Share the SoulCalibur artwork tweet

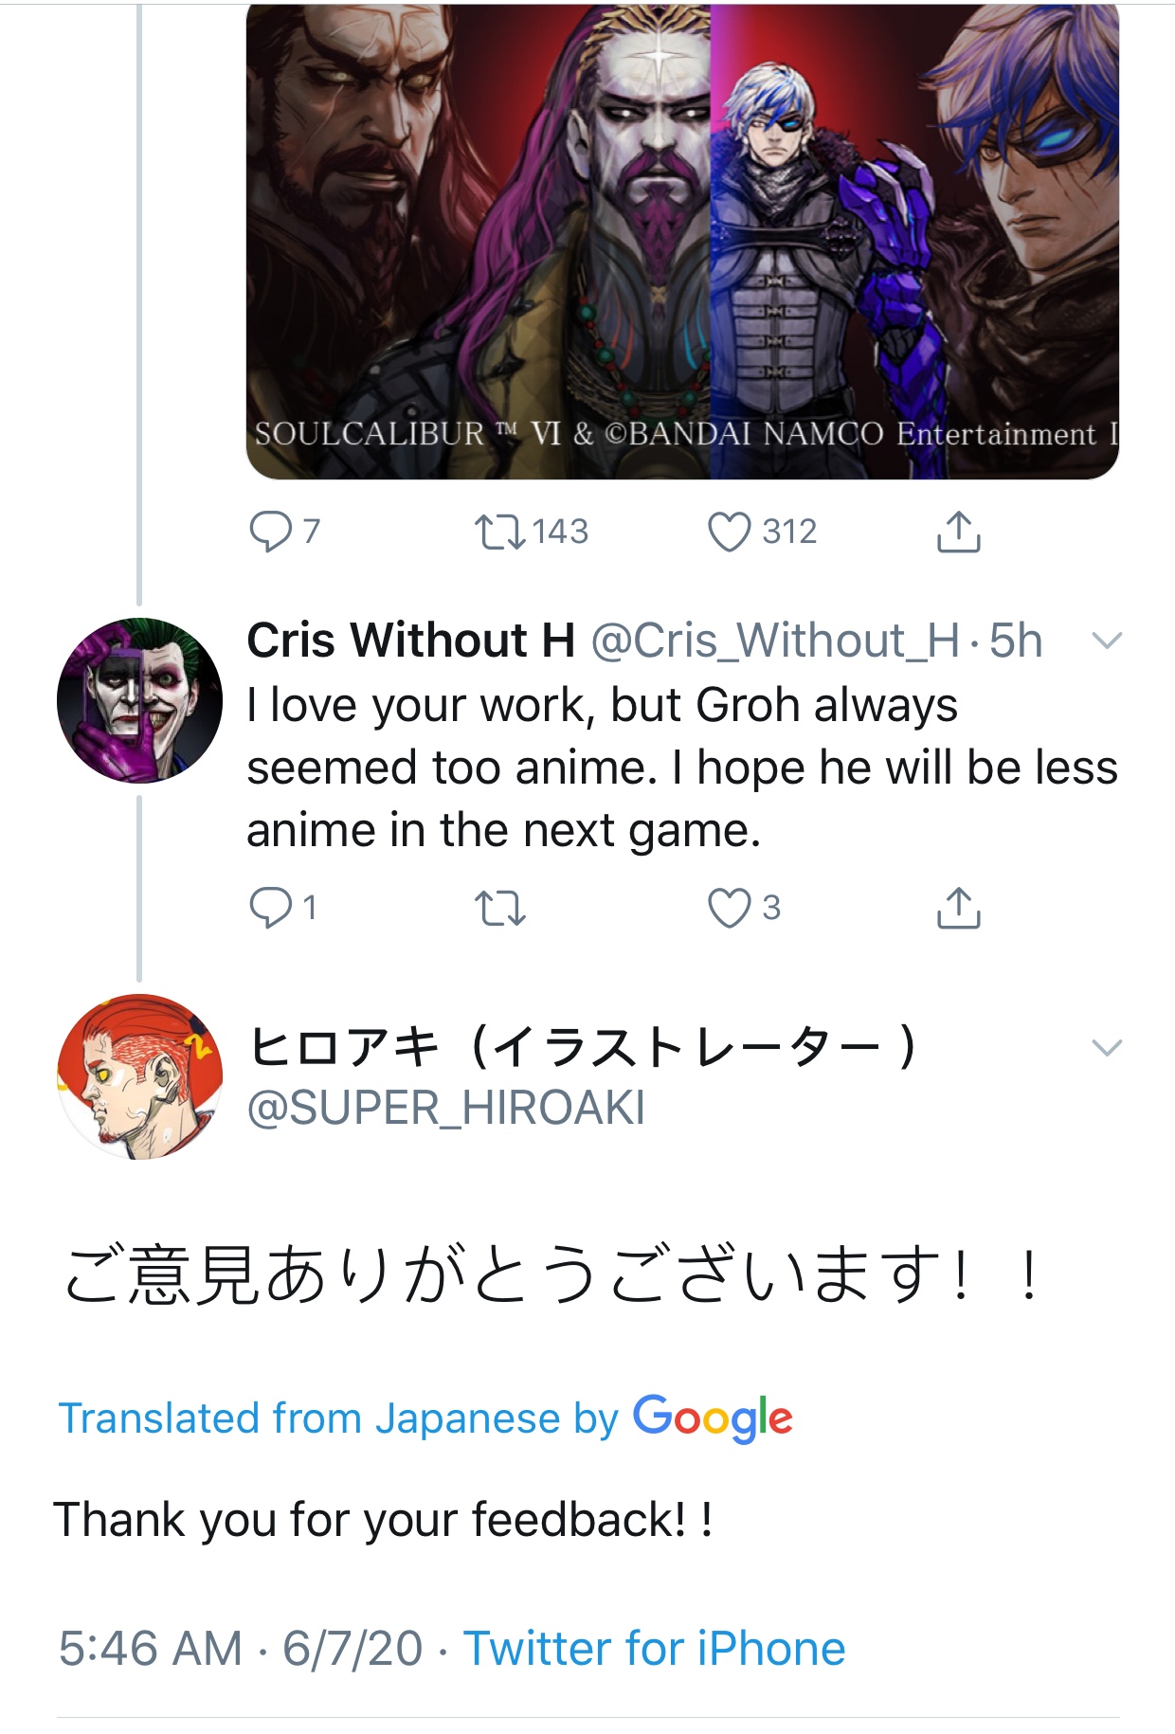click(958, 532)
